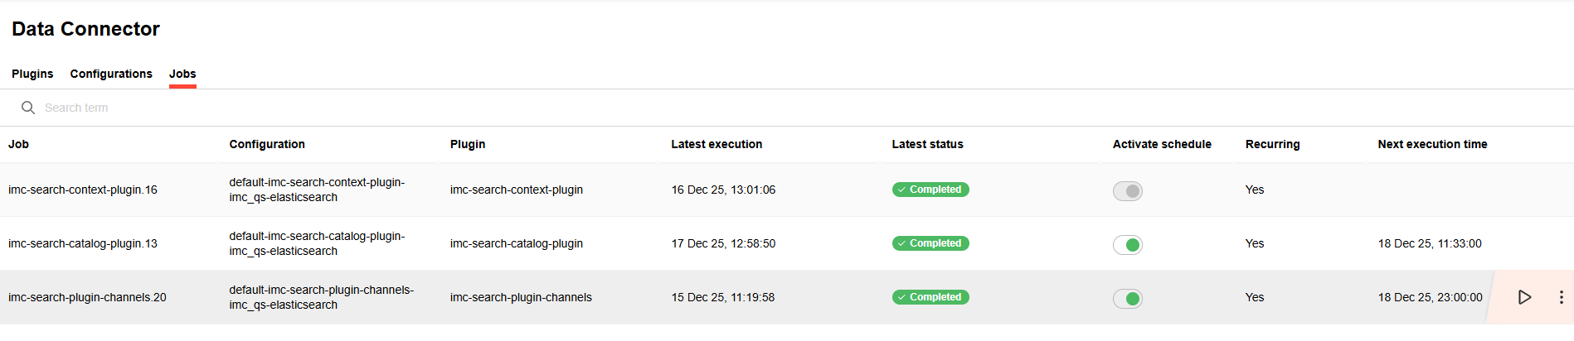
Task: Select the imc-search-plugin-channels plugin cell
Action: pyautogui.click(x=521, y=297)
